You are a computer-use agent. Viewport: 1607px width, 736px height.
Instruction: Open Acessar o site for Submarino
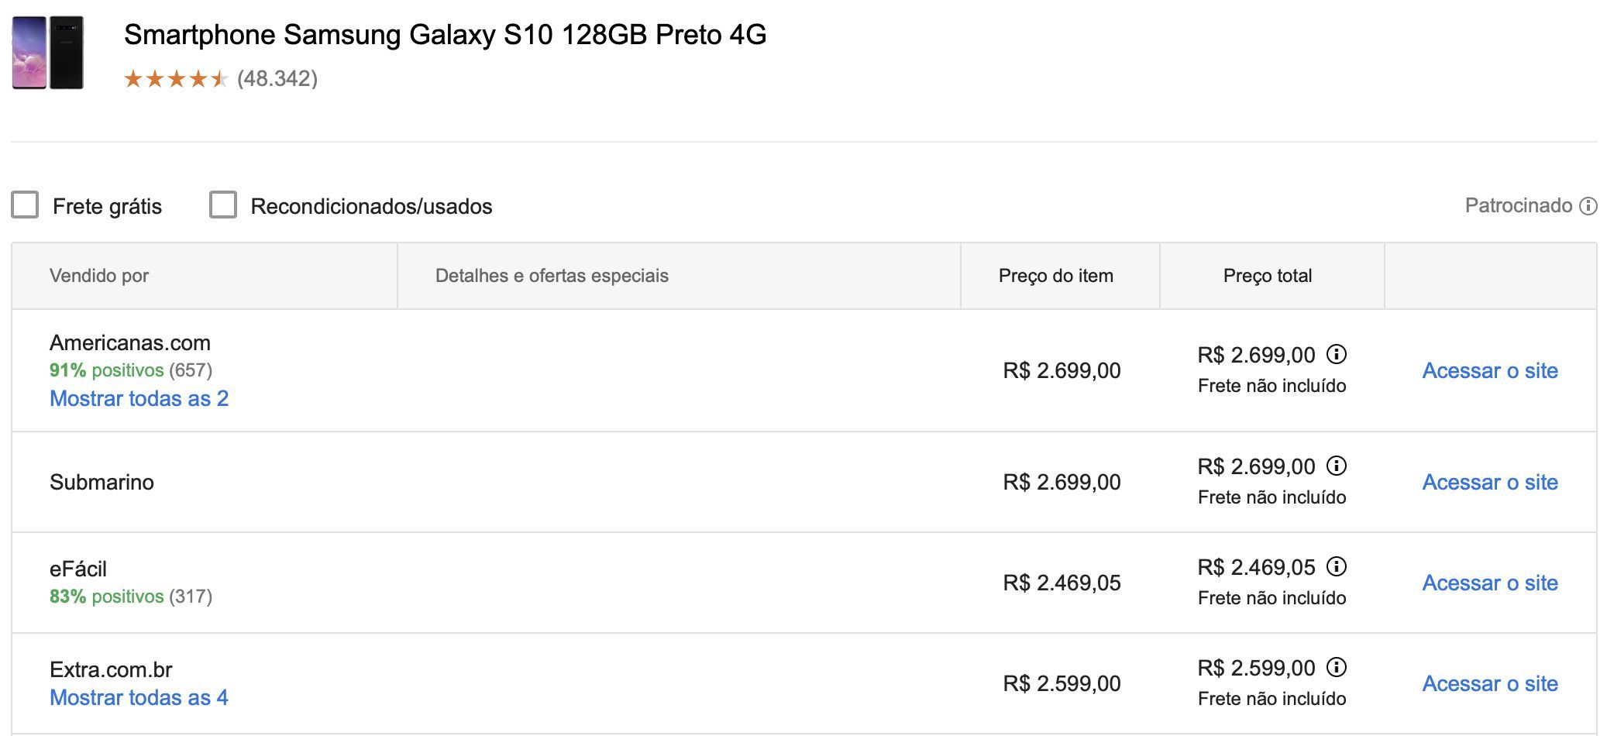pyautogui.click(x=1490, y=482)
